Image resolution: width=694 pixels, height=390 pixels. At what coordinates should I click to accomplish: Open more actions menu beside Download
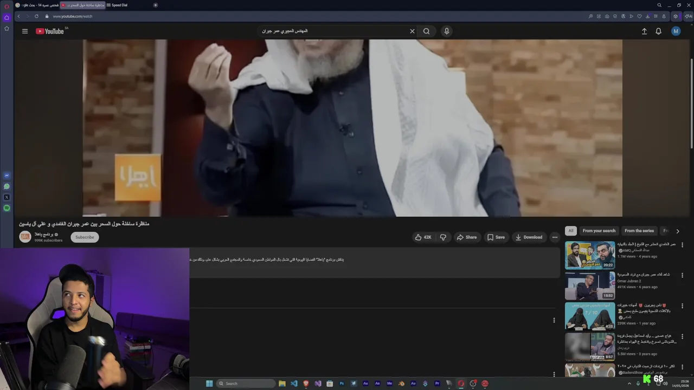554,237
